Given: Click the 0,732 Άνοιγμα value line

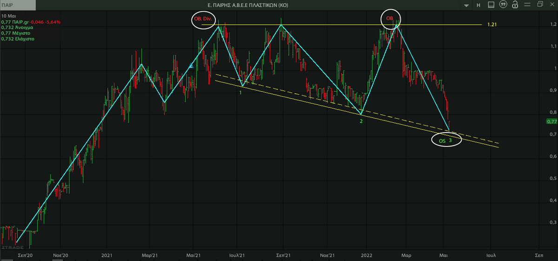Looking at the screenshot, I should pos(17,27).
